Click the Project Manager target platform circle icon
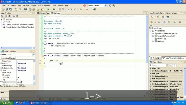 click(180, 22)
